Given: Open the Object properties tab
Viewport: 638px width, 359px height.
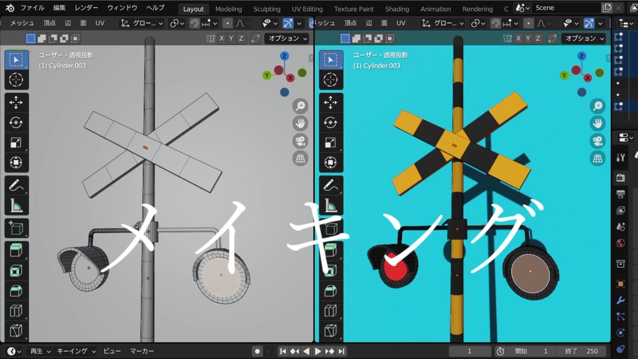Looking at the screenshot, I should (x=621, y=284).
